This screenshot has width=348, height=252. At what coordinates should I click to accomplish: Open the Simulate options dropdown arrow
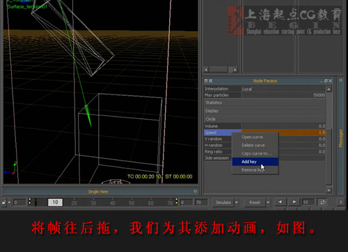[x=237, y=203]
